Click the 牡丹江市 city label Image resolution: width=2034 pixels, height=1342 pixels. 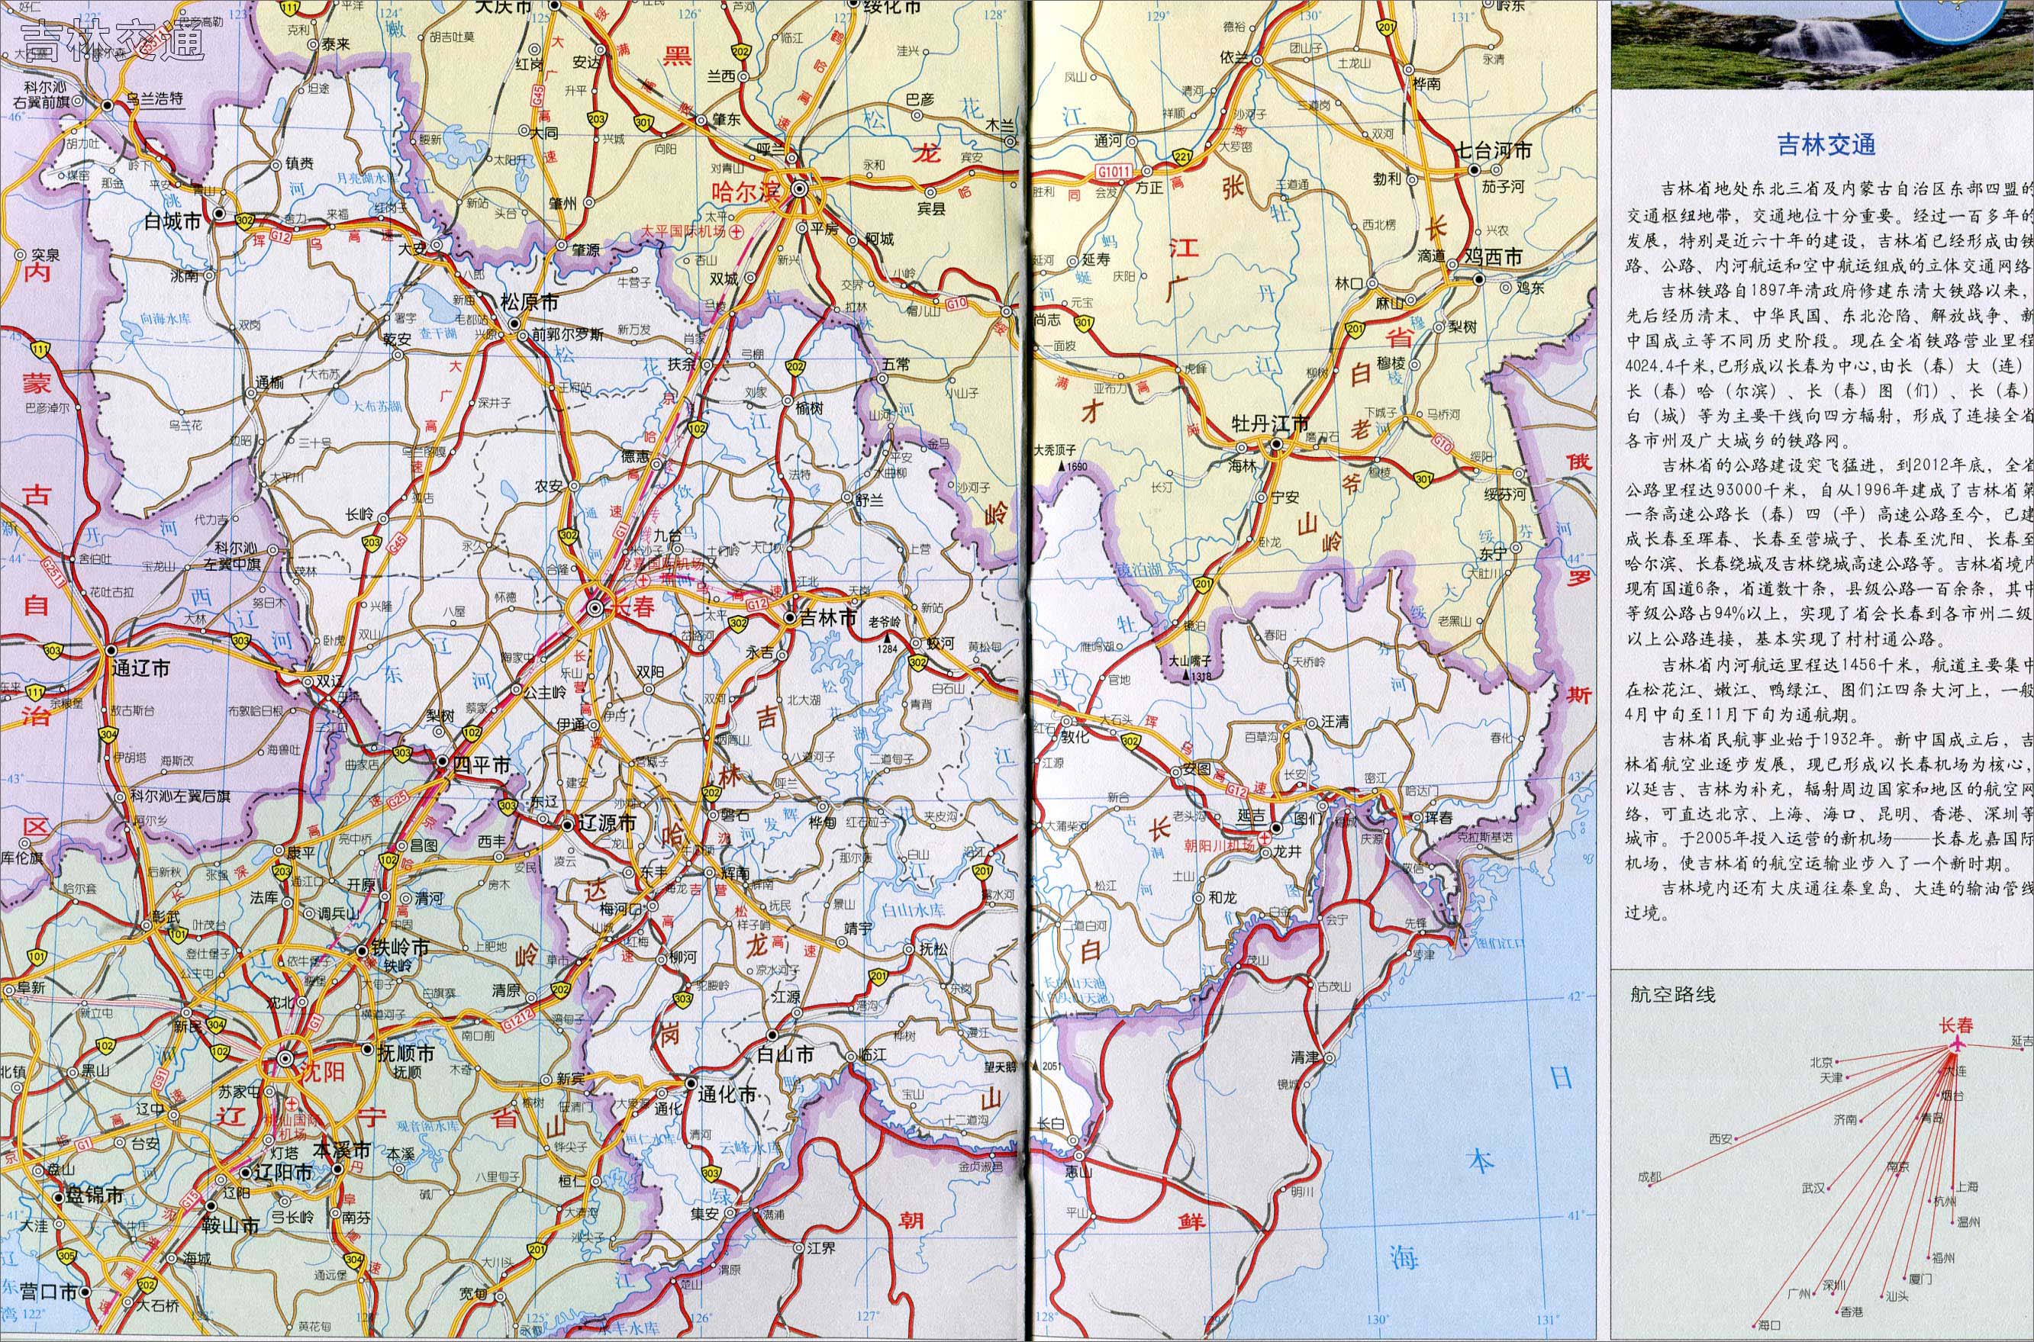(1269, 423)
